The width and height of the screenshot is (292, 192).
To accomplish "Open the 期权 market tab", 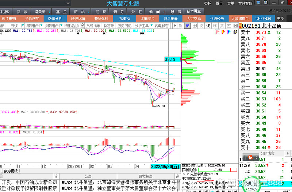I will [101, 12].
